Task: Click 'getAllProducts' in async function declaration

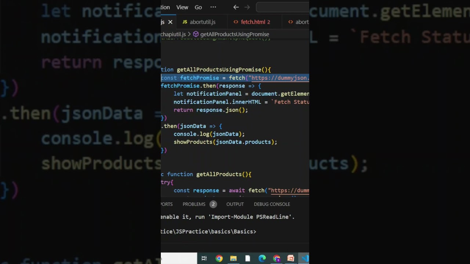Action: click(x=219, y=175)
